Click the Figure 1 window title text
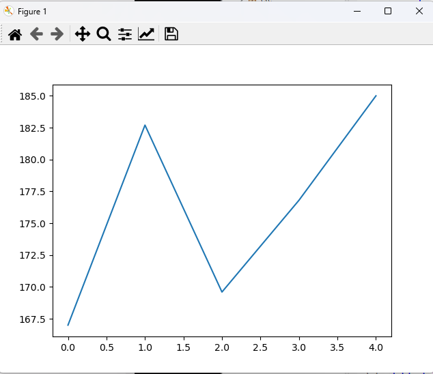Screen dimensions: 433x374 (32, 12)
